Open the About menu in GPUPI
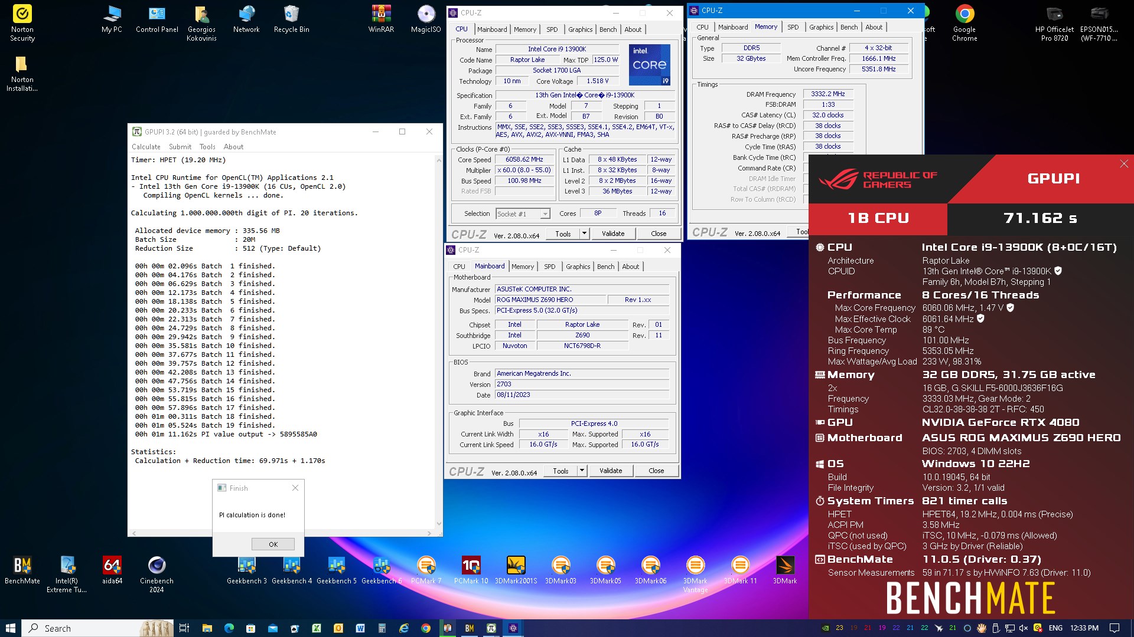 coord(233,147)
